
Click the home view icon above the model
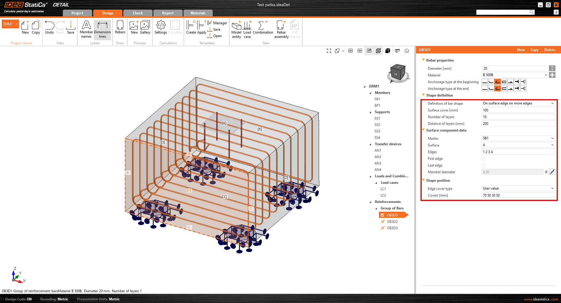pyautogui.click(x=407, y=51)
